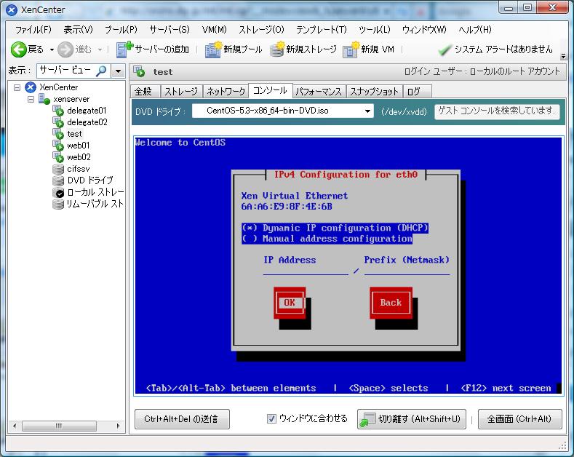This screenshot has width=574, height=457.
Task: Open the Forward history dropdown arrow
Action: [100, 49]
